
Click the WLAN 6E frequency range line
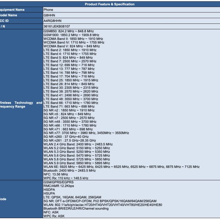click(x=121, y=166)
